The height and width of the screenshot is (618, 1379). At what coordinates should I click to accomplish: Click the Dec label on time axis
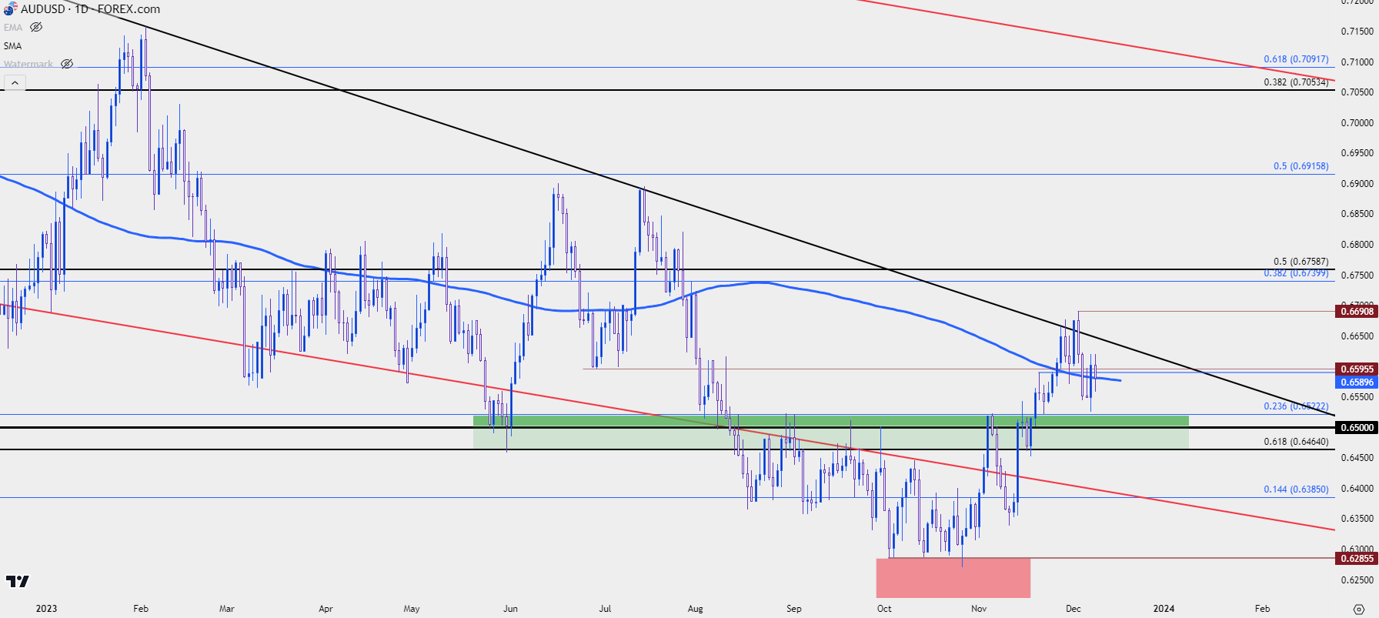pos(1073,609)
